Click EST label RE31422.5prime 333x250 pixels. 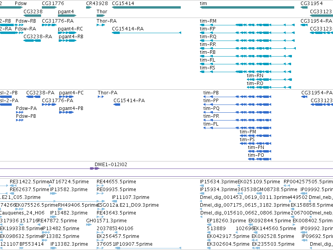pyautogui.click(x=29, y=182)
